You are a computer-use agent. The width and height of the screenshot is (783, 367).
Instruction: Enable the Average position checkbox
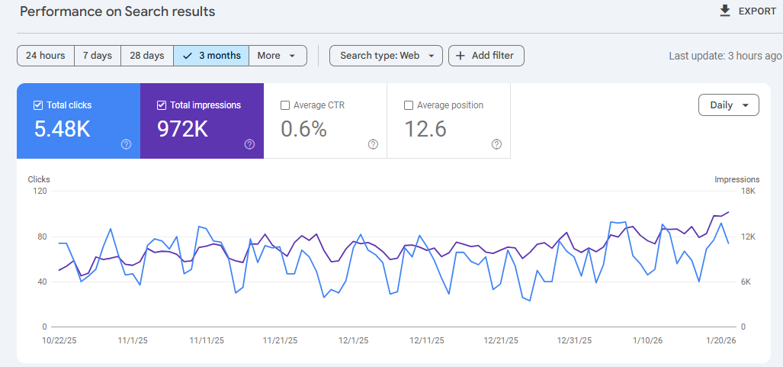[x=409, y=105]
